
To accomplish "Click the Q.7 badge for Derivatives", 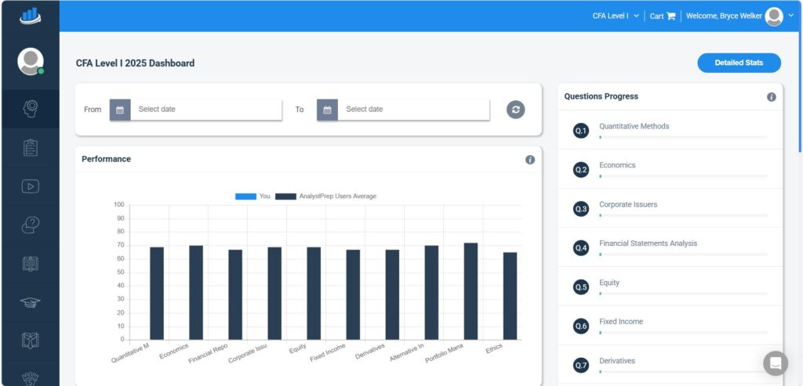I will (x=581, y=366).
